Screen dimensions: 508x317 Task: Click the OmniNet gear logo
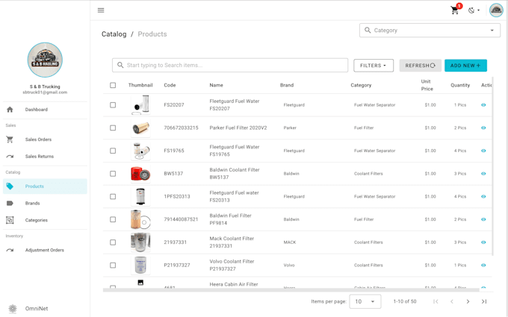13,309
